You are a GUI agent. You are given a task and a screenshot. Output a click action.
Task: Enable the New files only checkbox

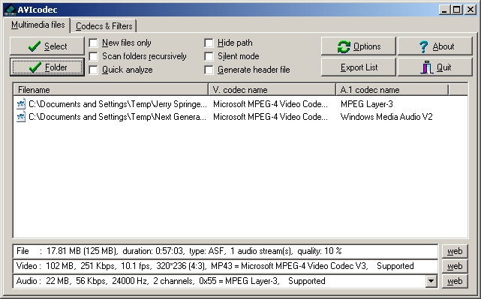[x=93, y=43]
